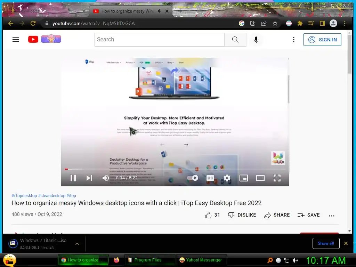Open a new browser tab
The height and width of the screenshot is (267, 356).
click(x=180, y=11)
